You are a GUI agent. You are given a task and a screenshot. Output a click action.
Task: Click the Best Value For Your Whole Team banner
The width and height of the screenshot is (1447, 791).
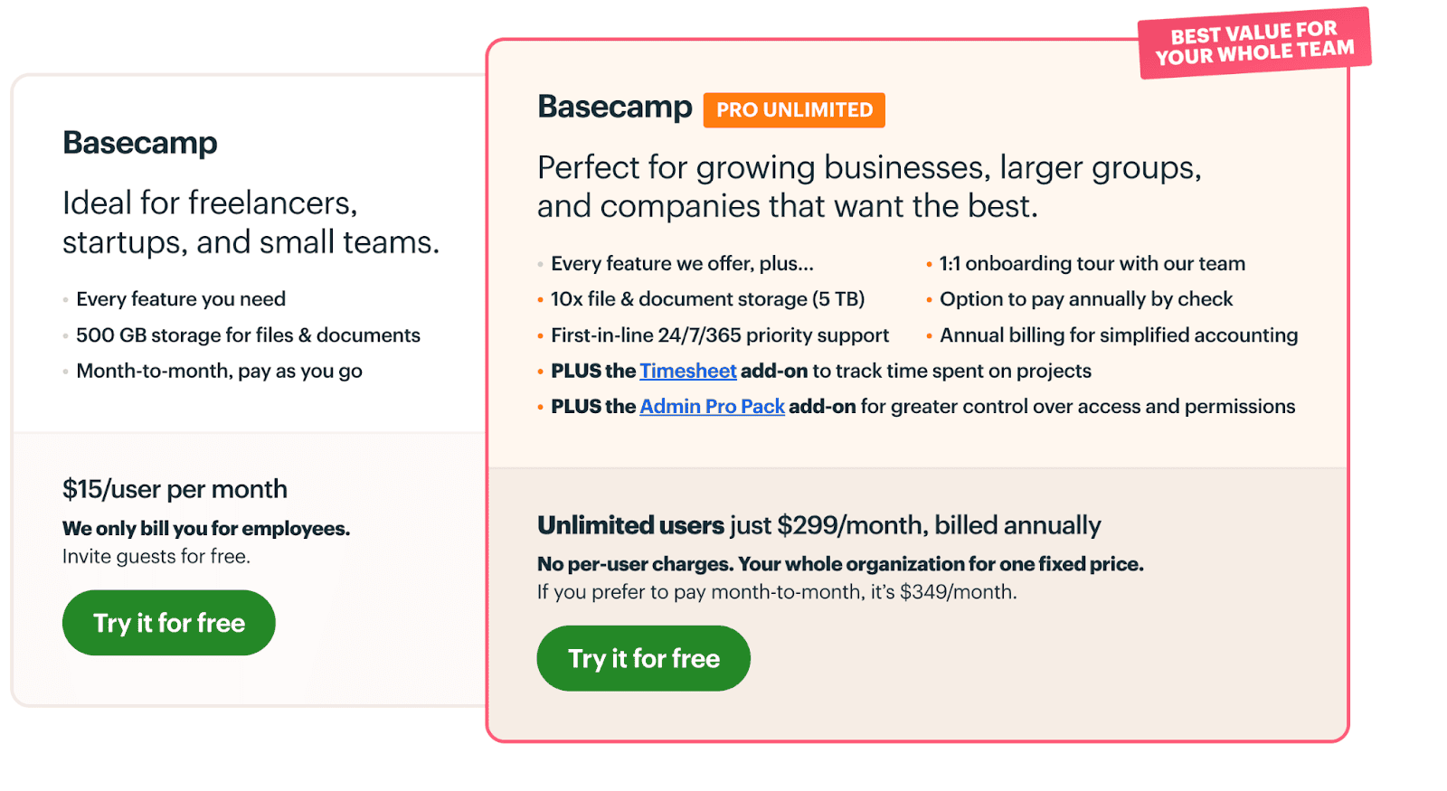coord(1254,43)
